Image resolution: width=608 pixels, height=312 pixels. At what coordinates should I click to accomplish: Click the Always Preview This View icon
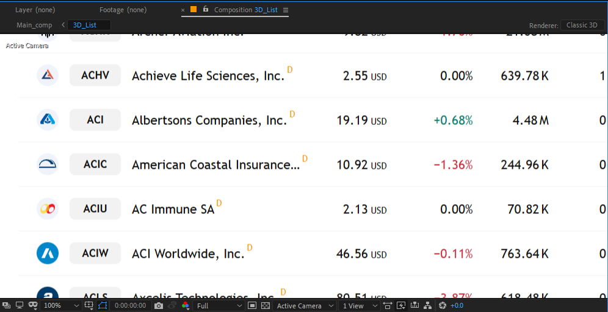5,305
